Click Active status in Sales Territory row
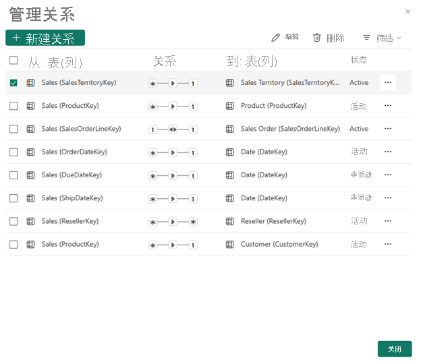 point(359,83)
